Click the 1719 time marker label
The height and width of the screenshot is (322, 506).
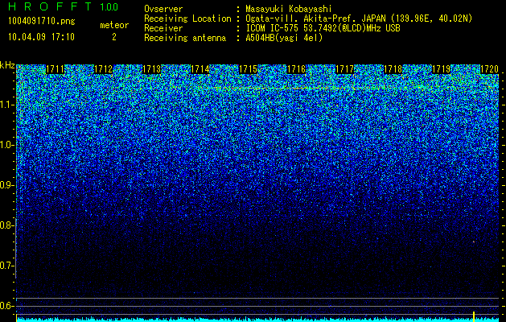click(441, 69)
